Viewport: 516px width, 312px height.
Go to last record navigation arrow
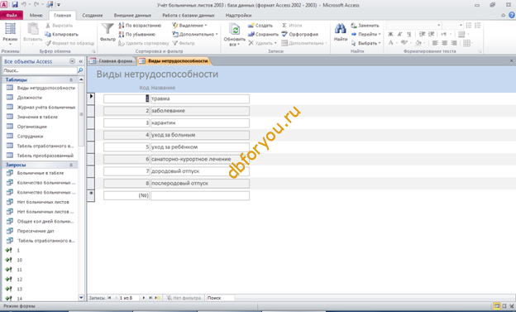[150, 298]
